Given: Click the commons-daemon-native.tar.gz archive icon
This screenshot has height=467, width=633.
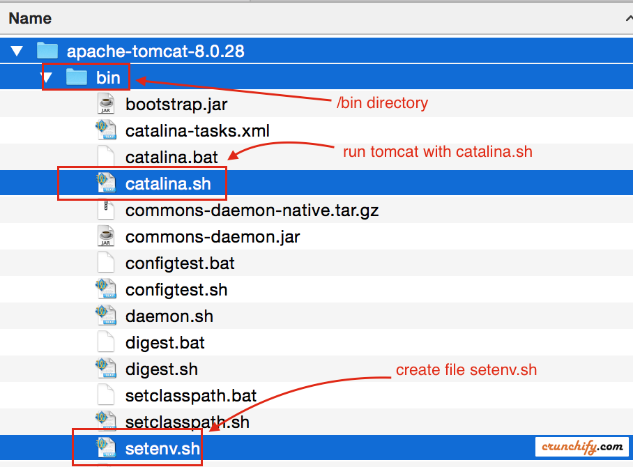Looking at the screenshot, I should 105,210.
